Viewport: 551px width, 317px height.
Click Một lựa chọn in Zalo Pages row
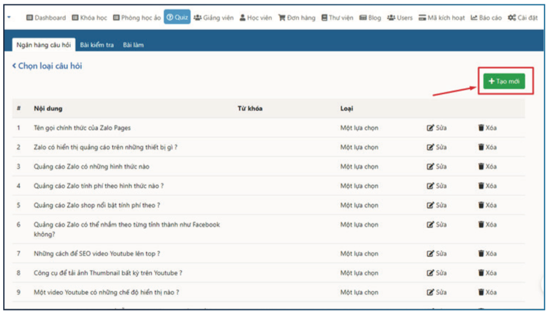pyautogui.click(x=359, y=128)
